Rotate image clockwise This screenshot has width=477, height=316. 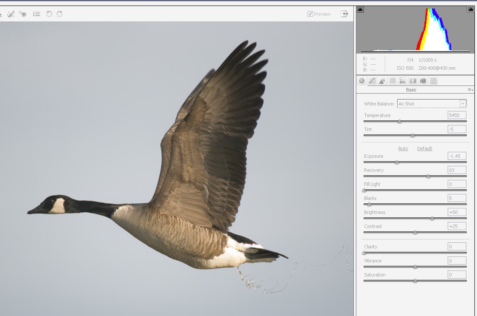(x=60, y=14)
